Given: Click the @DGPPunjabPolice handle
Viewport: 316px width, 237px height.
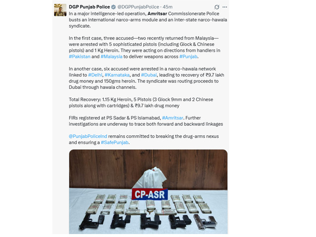Looking at the screenshot, I should point(138,7).
